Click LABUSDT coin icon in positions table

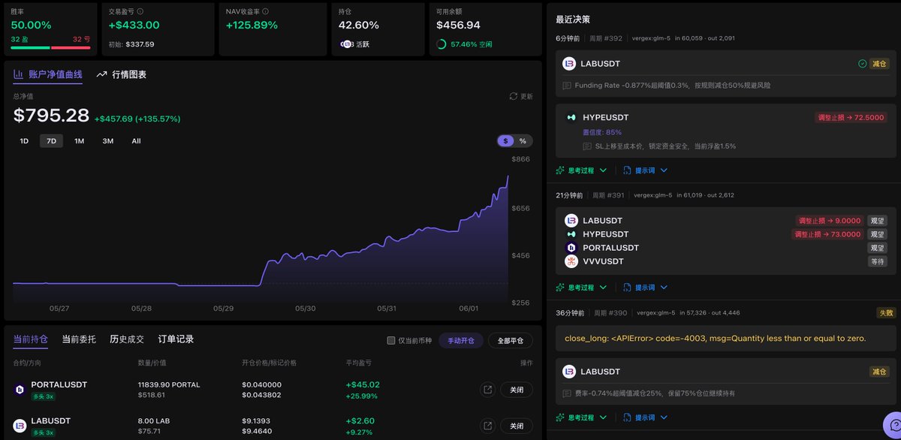pyautogui.click(x=20, y=426)
